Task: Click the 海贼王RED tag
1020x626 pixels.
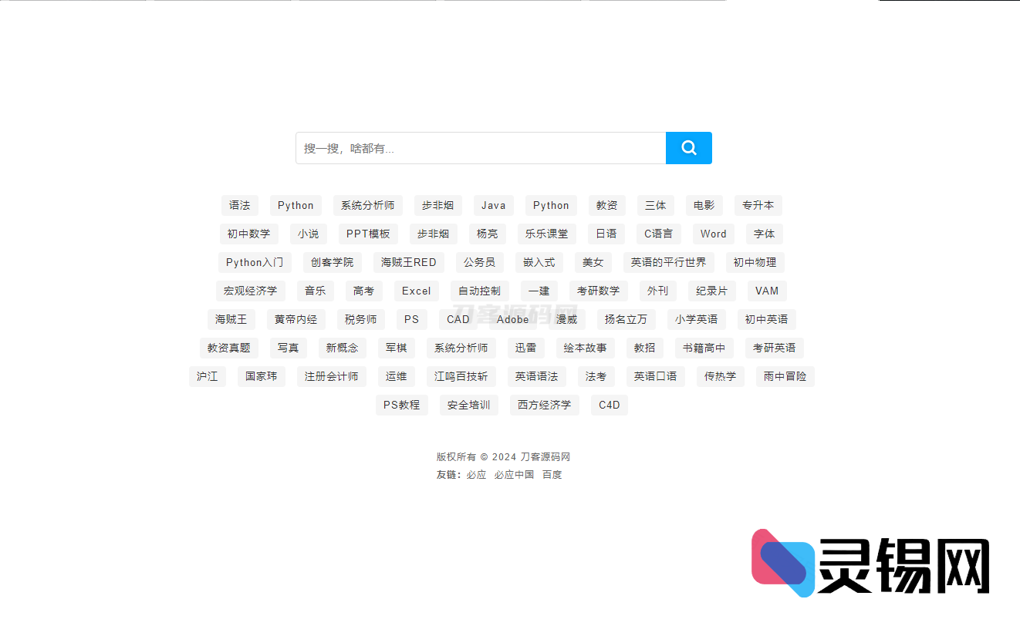Action: coord(409,262)
